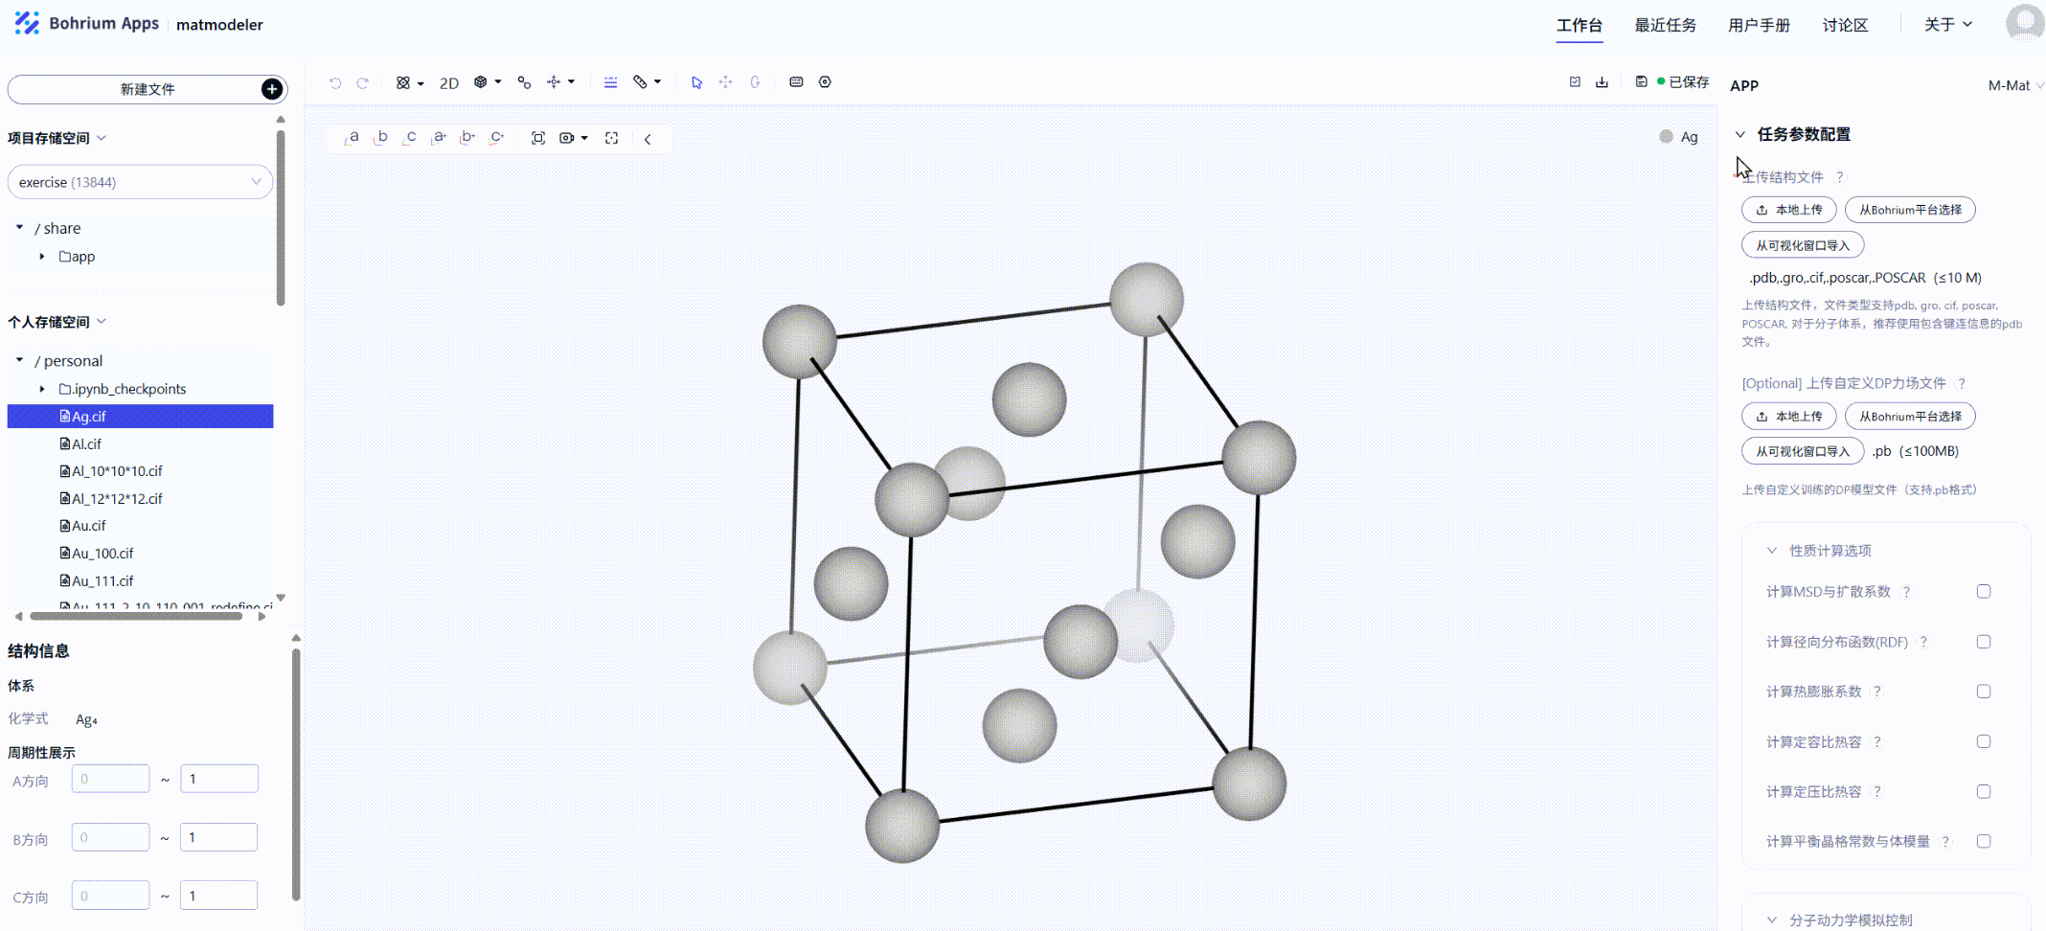Enable 计算平衡晶格常数与体模量 checkbox
Viewport: 2046px width, 931px height.
(x=1984, y=841)
